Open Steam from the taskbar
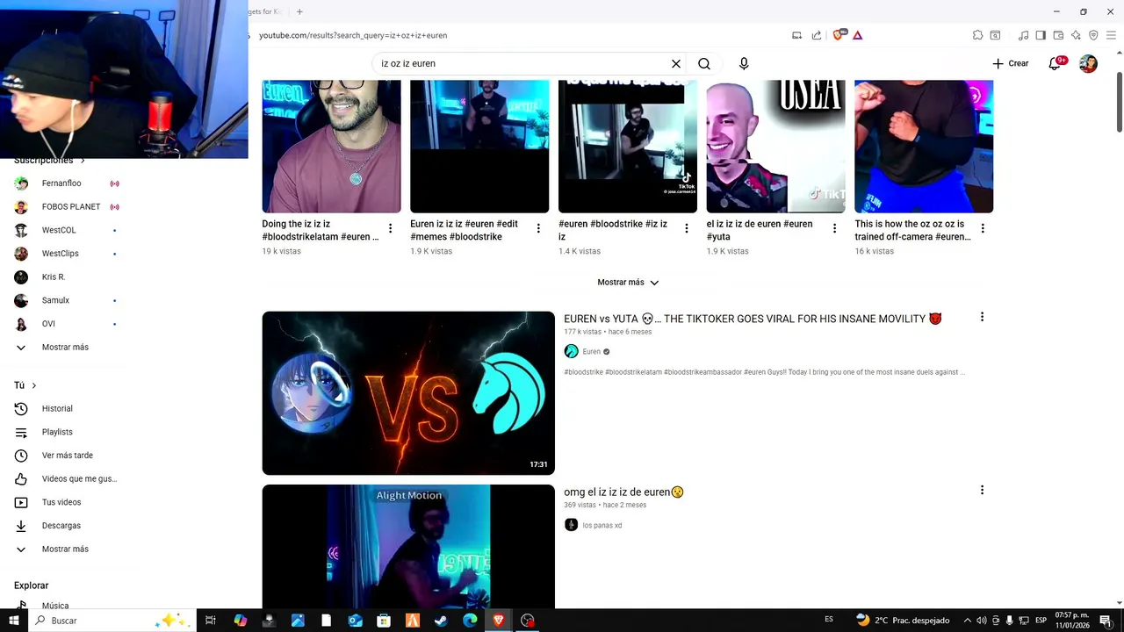 pyautogui.click(x=441, y=621)
